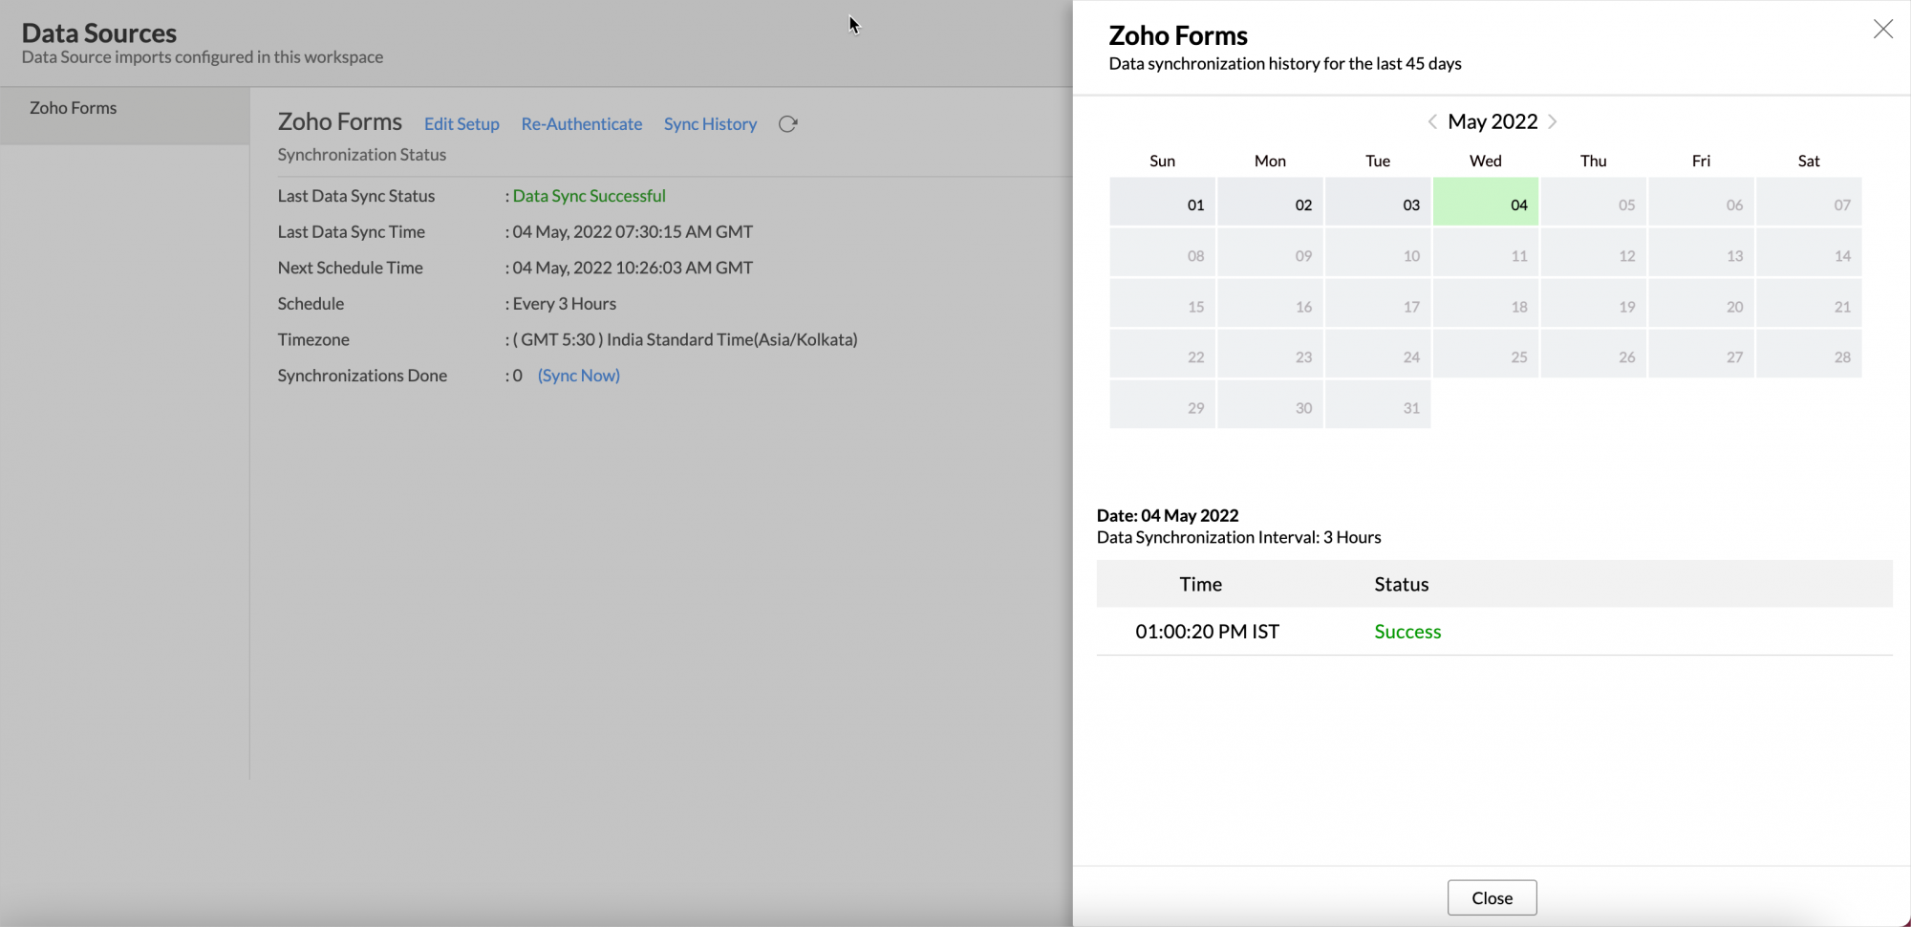This screenshot has height=927, width=1911.
Task: Select May 02 in the calendar
Action: [x=1270, y=202]
